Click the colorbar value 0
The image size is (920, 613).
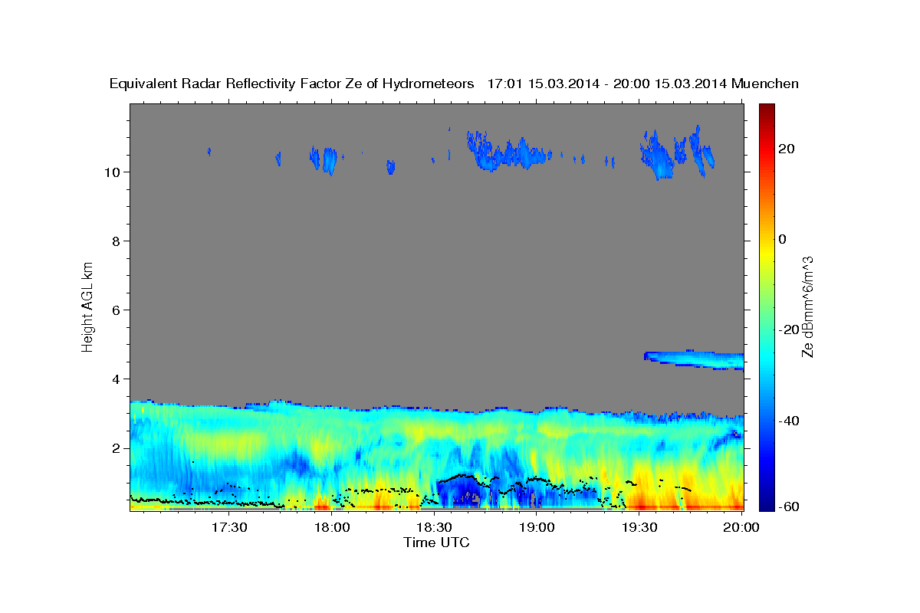[x=783, y=239]
